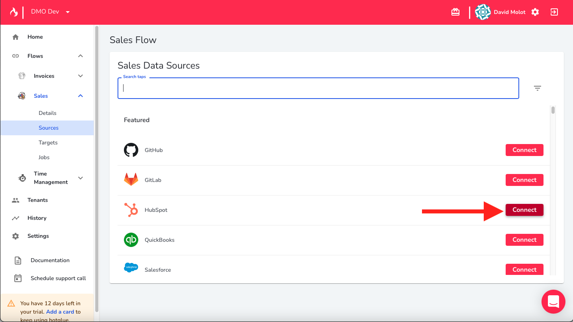Image resolution: width=573 pixels, height=322 pixels.
Task: Connect the GitLab source
Action: [524, 180]
